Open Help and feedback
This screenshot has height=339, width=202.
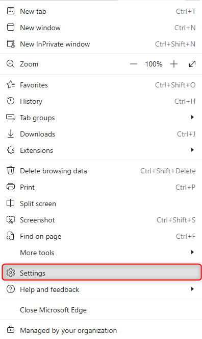[101, 289]
